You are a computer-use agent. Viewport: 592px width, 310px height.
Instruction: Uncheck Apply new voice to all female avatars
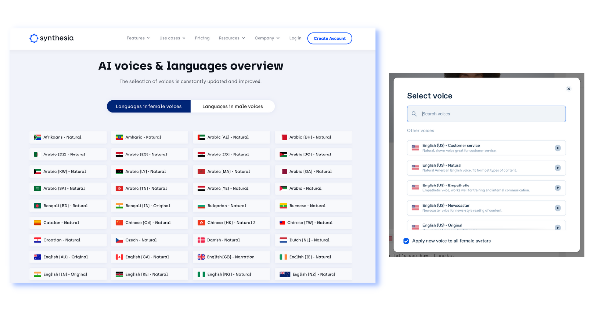(x=406, y=241)
